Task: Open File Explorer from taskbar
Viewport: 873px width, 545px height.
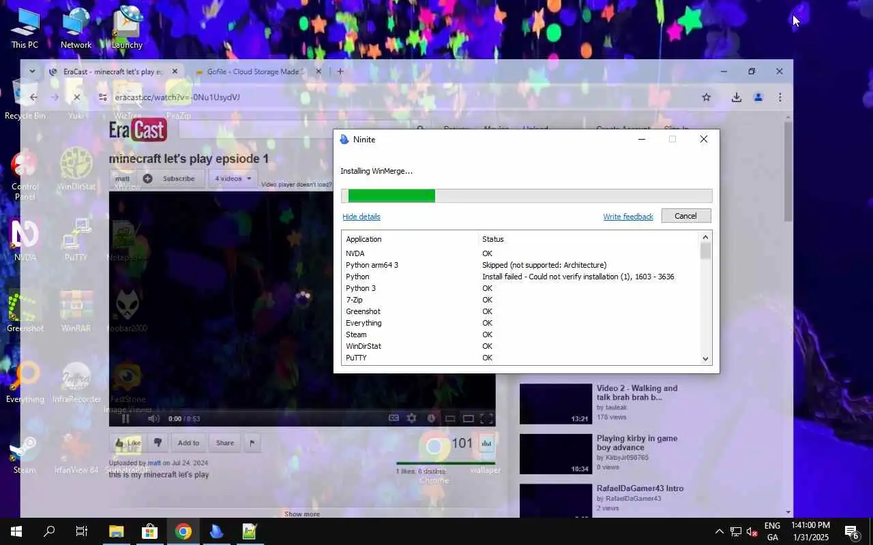Action: click(x=117, y=531)
